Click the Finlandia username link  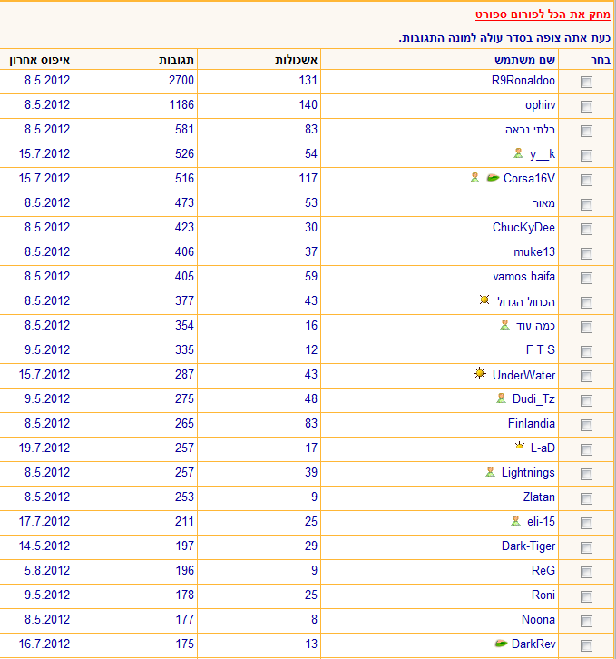coord(532,423)
